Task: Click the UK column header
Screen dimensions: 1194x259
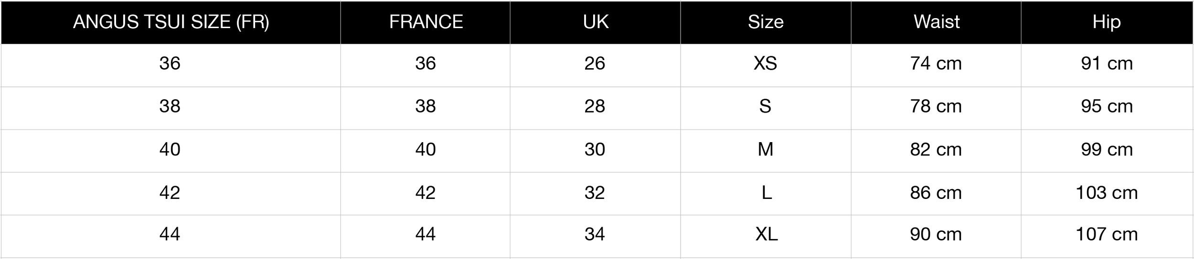Action: point(596,22)
